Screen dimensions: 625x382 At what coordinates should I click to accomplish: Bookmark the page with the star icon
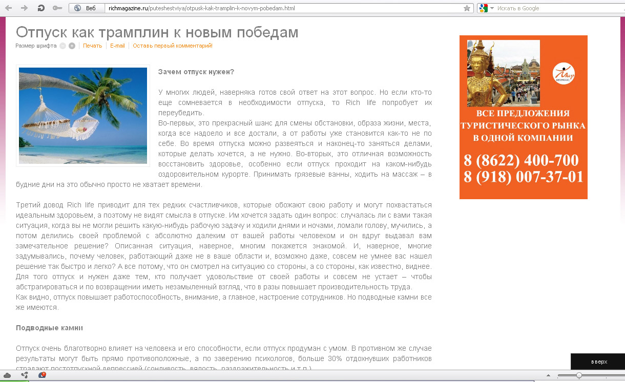click(x=467, y=8)
